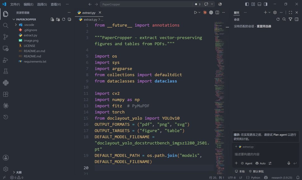This screenshot has width=302, height=180.
Task: Expand the .vscode folder
Action: tap(16, 25)
